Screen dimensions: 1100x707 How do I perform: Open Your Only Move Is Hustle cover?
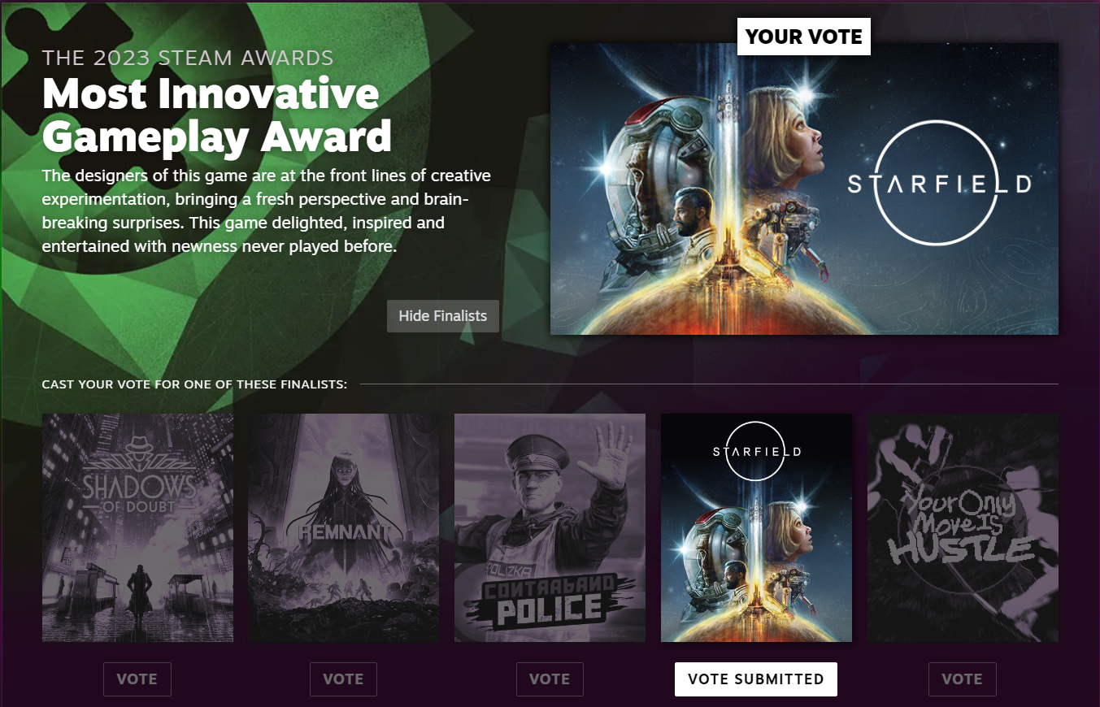963,527
